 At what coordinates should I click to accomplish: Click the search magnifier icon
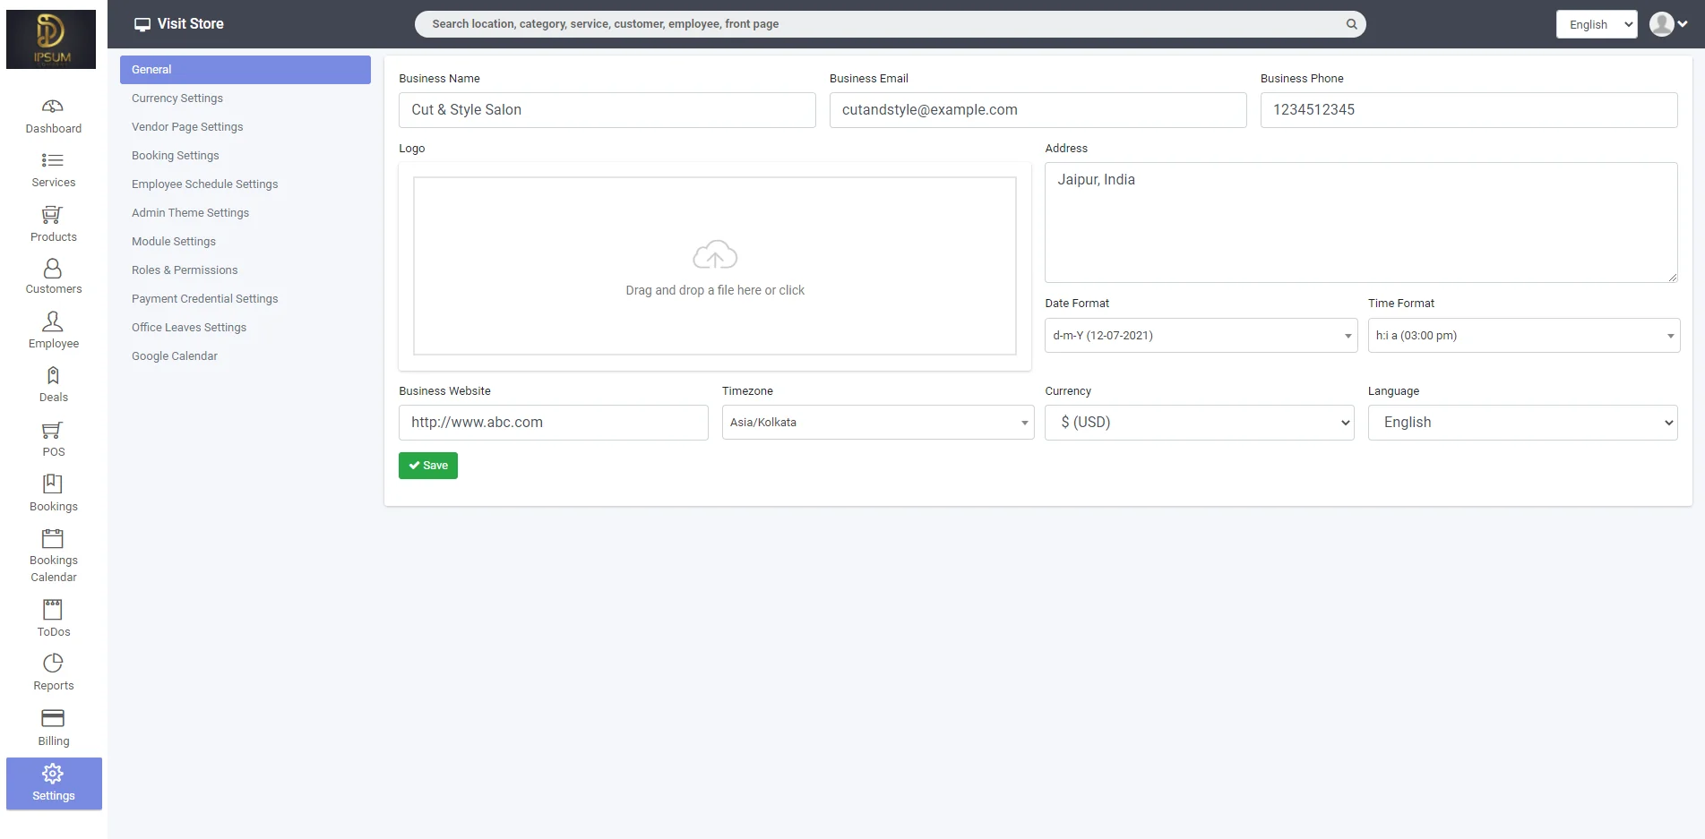(x=1351, y=24)
